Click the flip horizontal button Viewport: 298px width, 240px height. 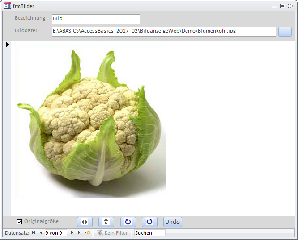pyautogui.click(x=85, y=222)
